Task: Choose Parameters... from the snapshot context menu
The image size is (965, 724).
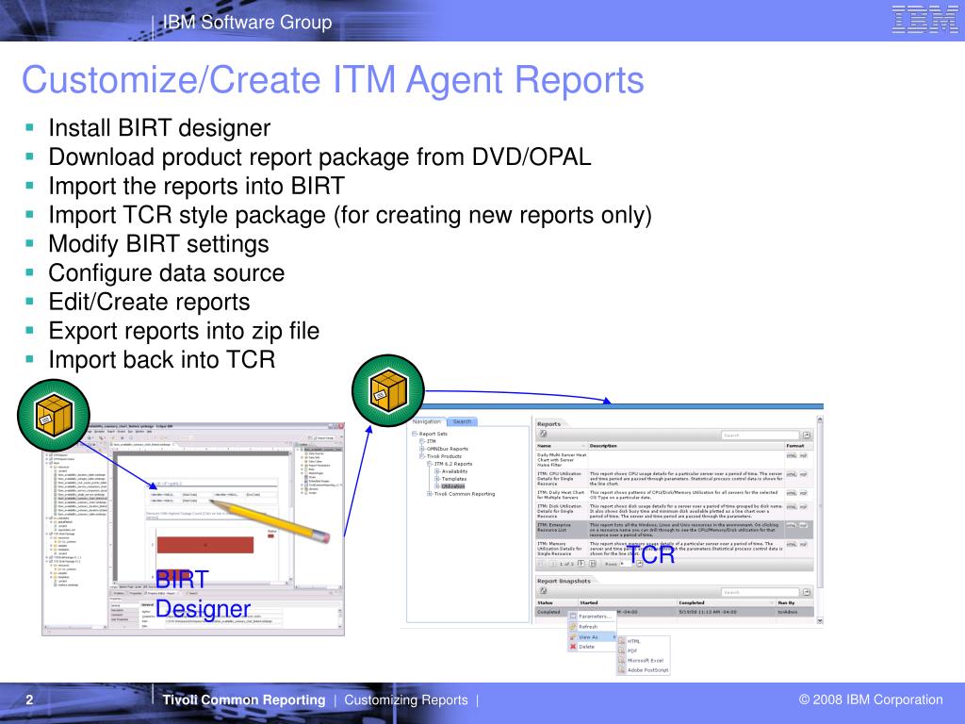Action: pyautogui.click(x=592, y=617)
